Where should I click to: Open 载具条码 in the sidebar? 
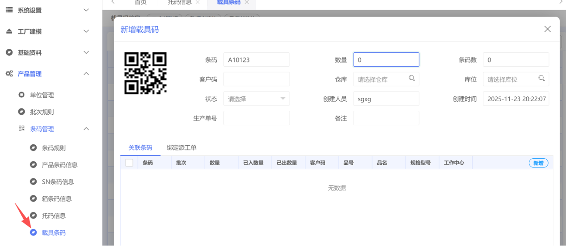pyautogui.click(x=54, y=233)
